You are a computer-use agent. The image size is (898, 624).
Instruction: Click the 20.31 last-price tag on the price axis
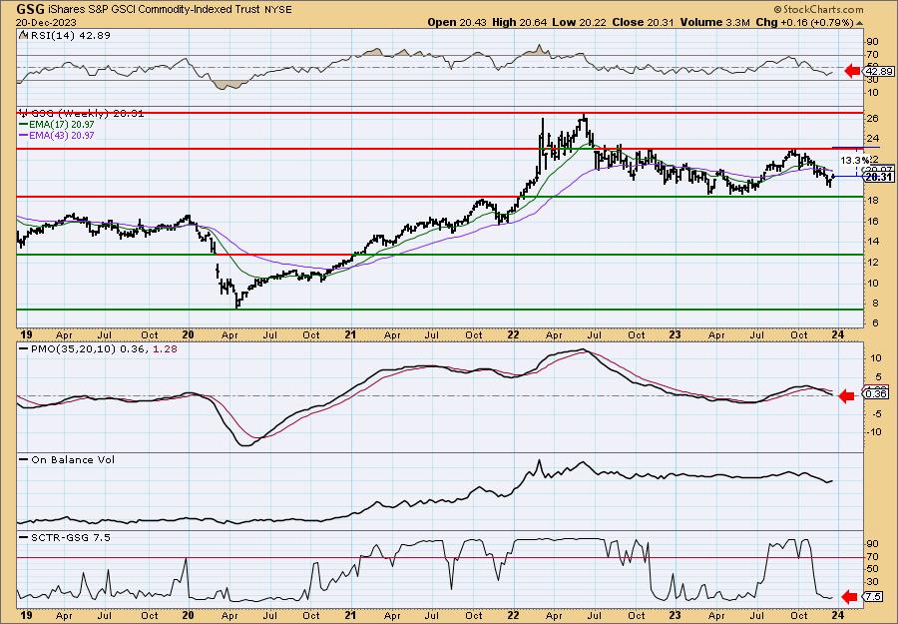click(x=879, y=177)
